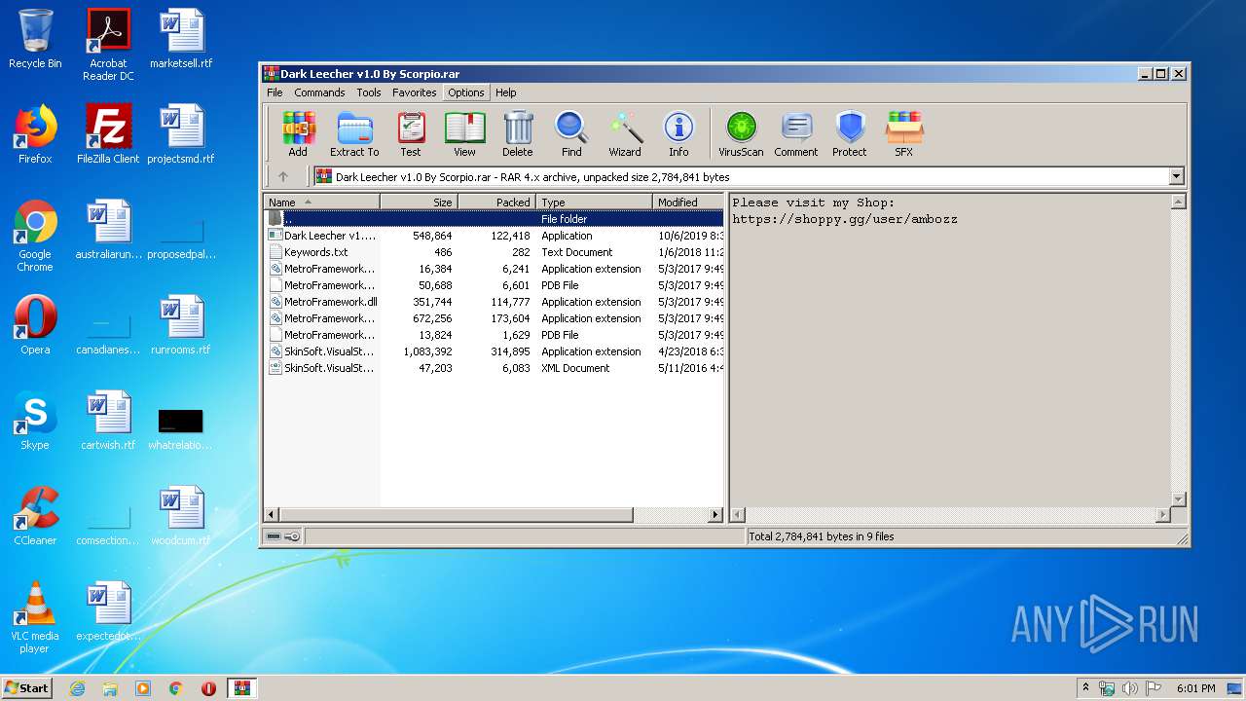Click the file list scroll right arrow
This screenshot has height=701, width=1246.
point(715,514)
